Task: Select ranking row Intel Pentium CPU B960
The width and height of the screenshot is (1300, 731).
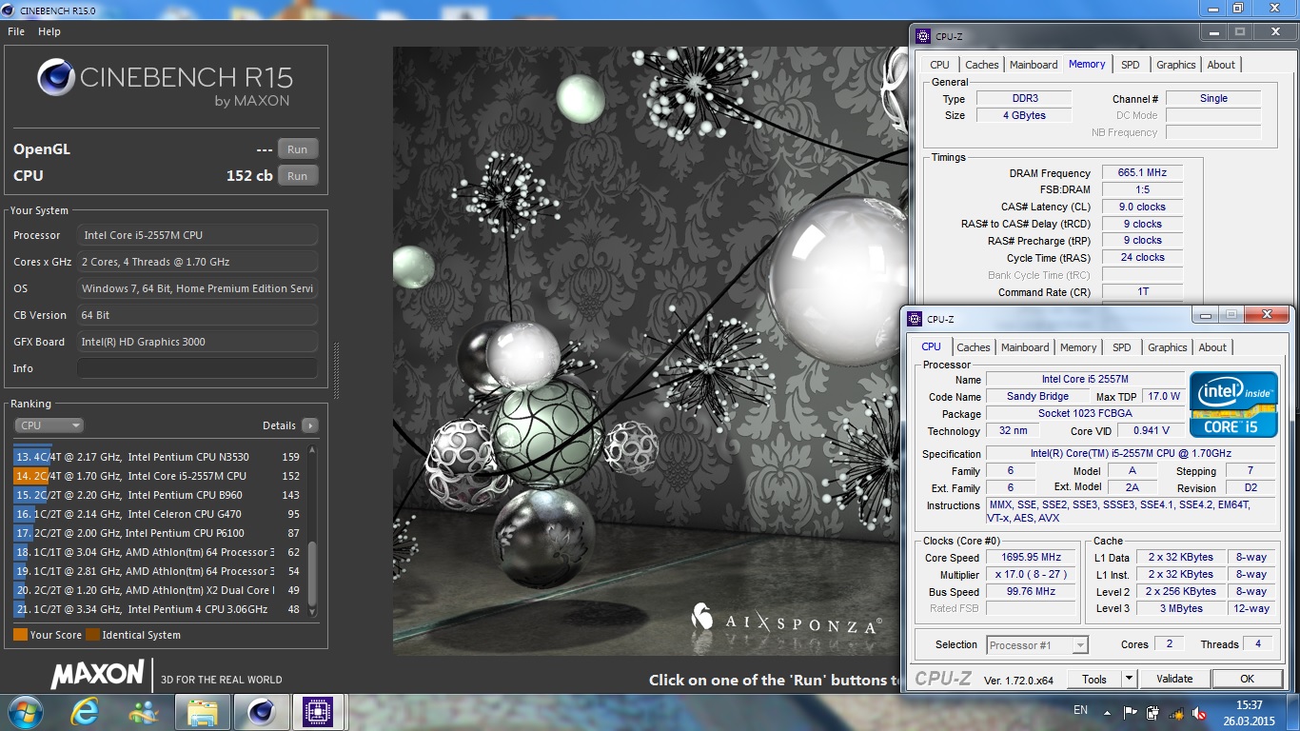Action: tap(158, 495)
